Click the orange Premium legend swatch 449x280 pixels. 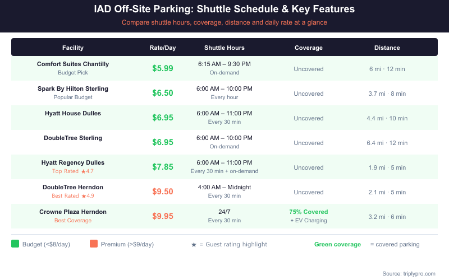pyautogui.click(x=94, y=244)
